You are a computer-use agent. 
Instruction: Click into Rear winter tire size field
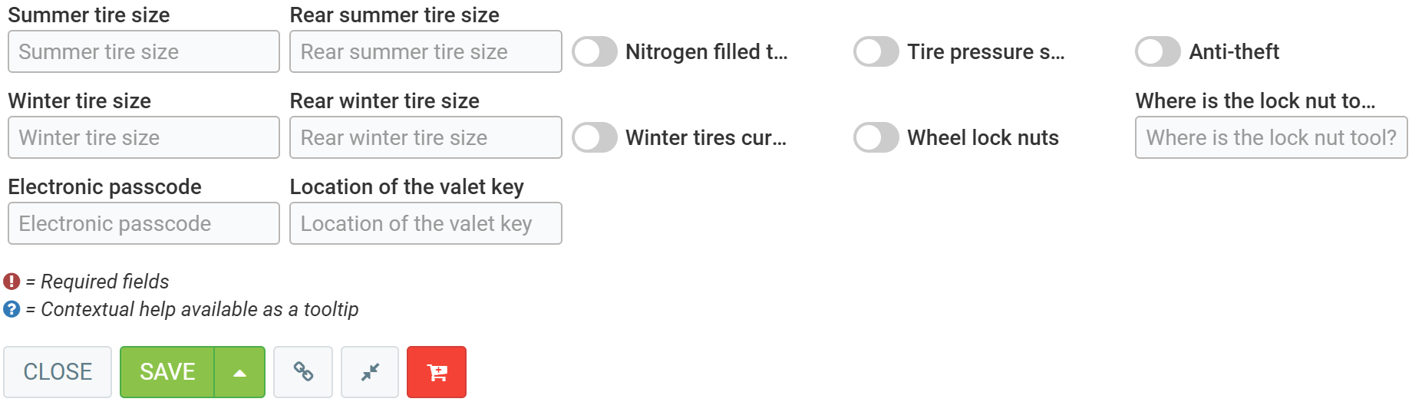[x=425, y=138]
